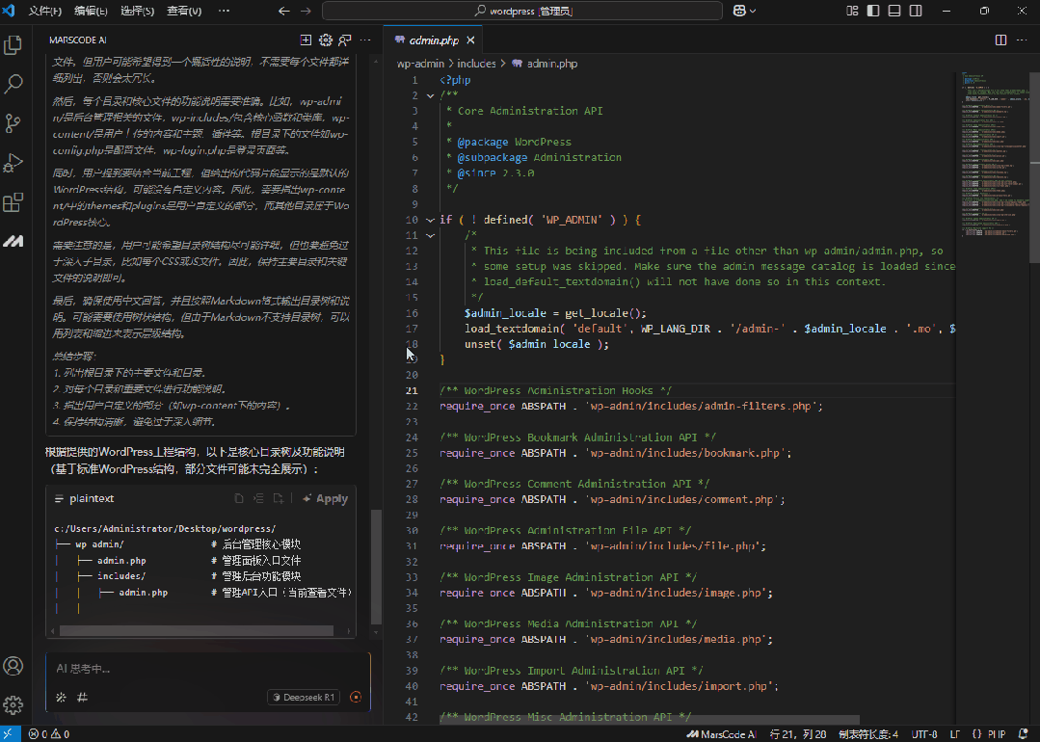Start a new chat in MarsCode AI panel
Viewport: 1040px width, 742px height.
306,40
